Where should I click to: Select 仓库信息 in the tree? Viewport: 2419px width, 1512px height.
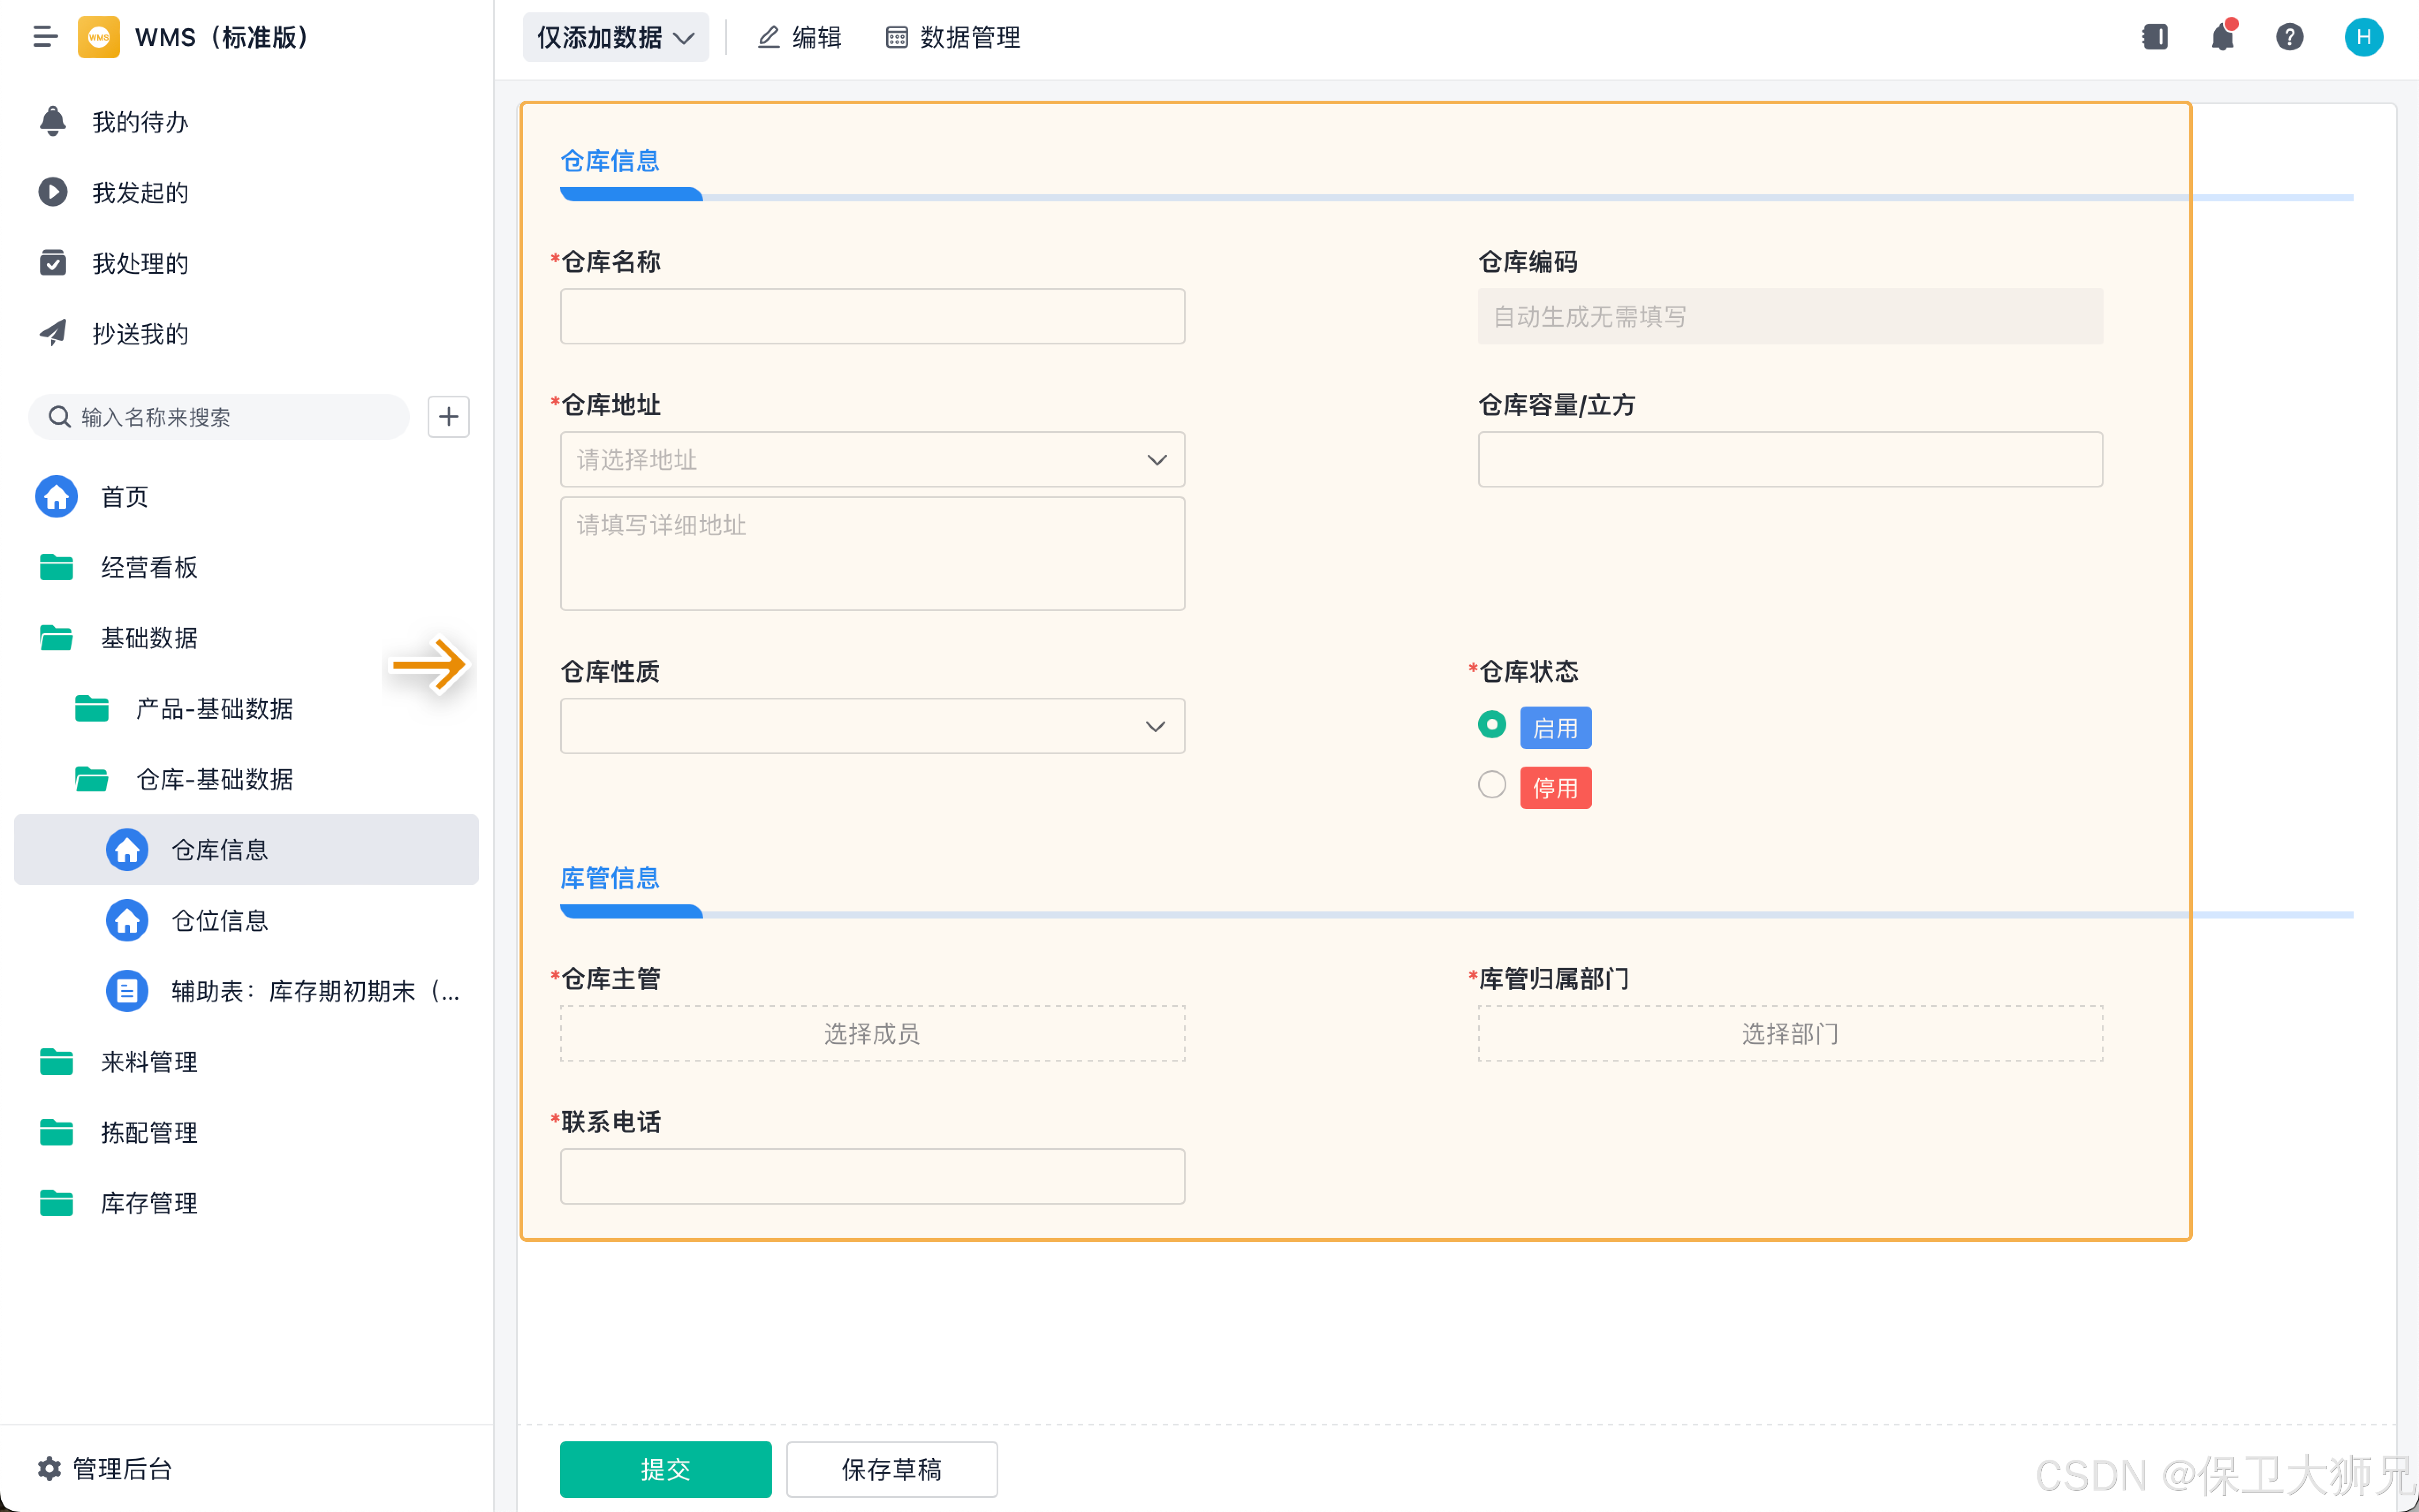(246, 850)
